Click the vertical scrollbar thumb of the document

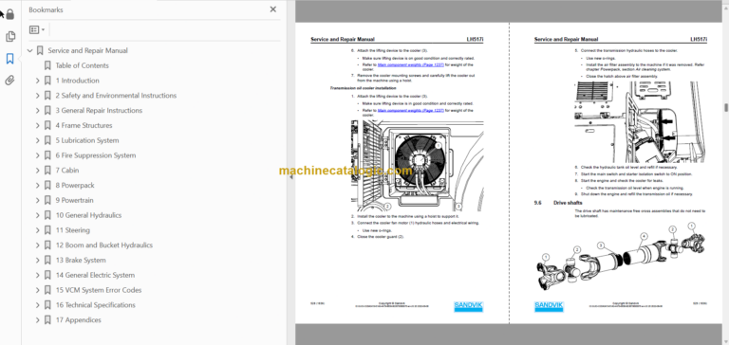coord(726,108)
